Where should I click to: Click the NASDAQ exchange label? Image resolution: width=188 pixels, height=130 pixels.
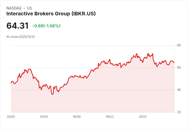(14, 8)
